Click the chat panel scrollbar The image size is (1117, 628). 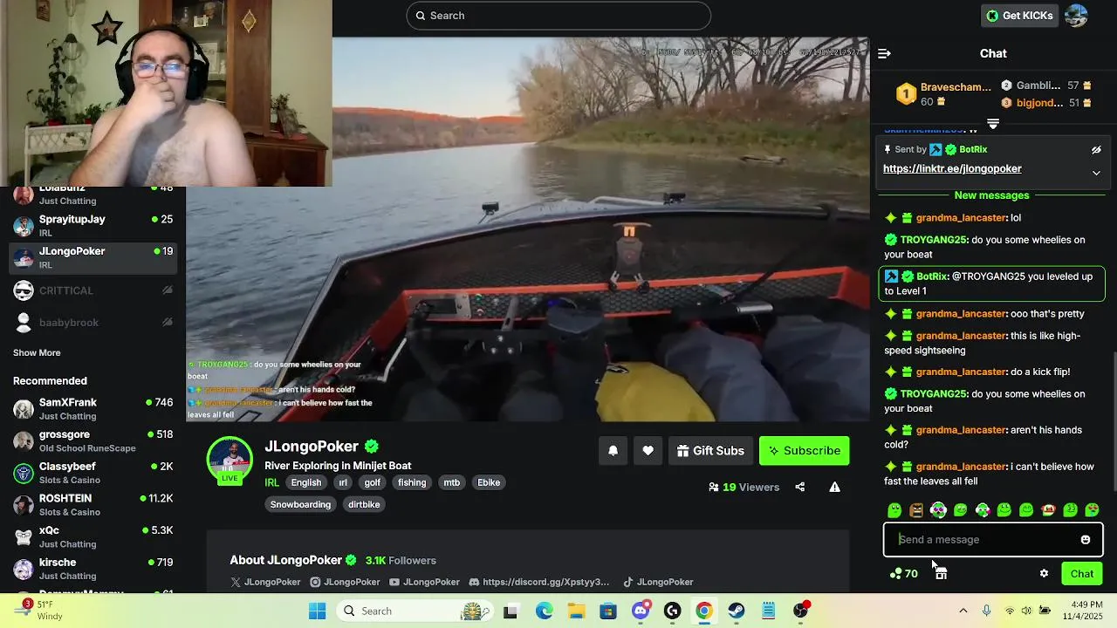coord(1113,422)
